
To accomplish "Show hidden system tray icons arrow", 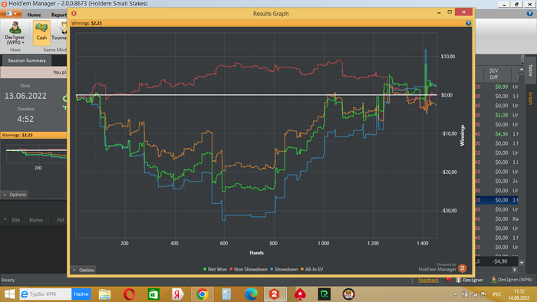I will [x=455, y=294].
